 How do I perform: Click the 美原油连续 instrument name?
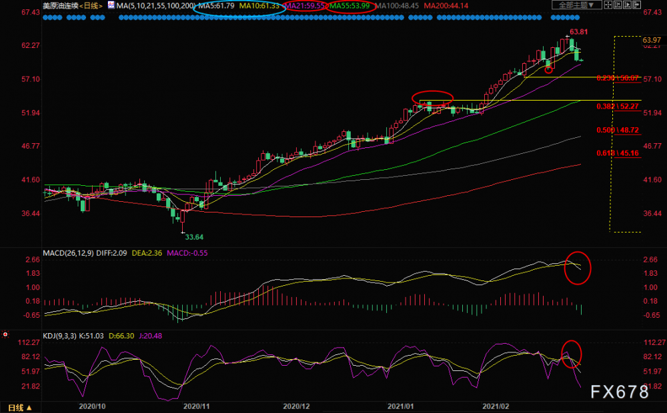point(61,6)
